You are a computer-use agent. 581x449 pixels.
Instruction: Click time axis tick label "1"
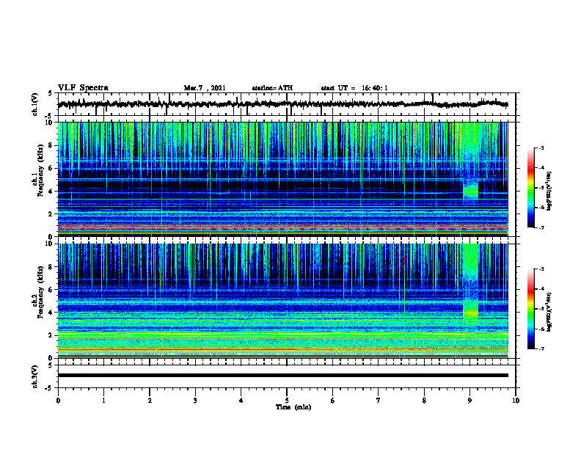103,401
